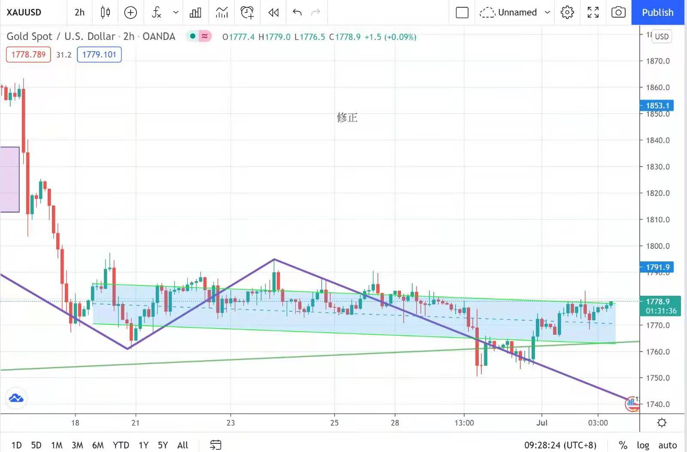Start bar replay with the rewind icon

click(274, 12)
